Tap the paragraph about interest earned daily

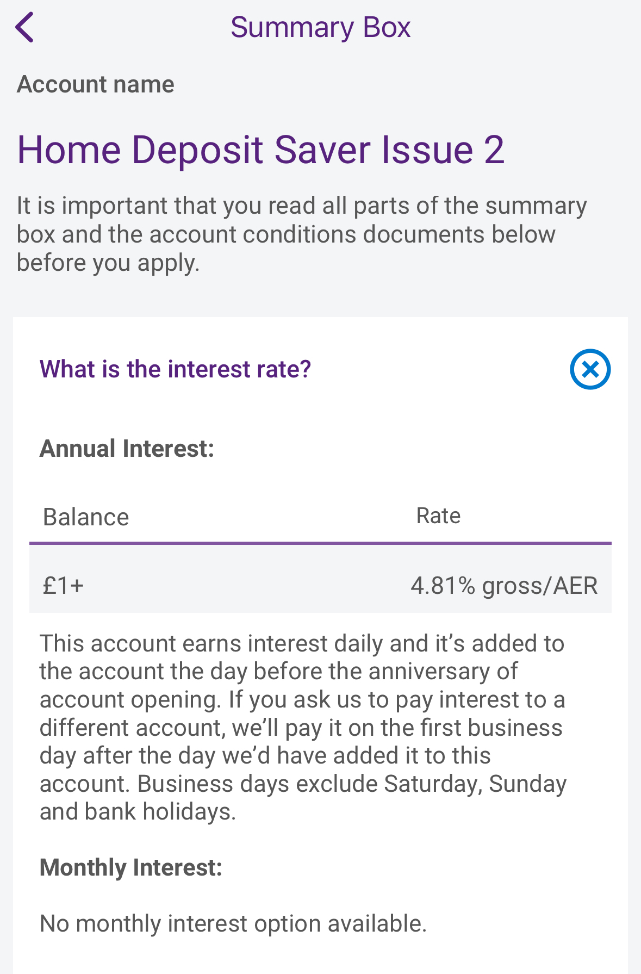coord(303,728)
